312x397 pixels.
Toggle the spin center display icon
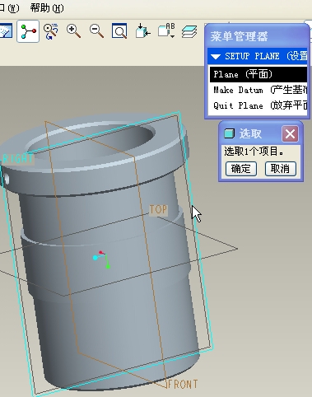coord(28,31)
